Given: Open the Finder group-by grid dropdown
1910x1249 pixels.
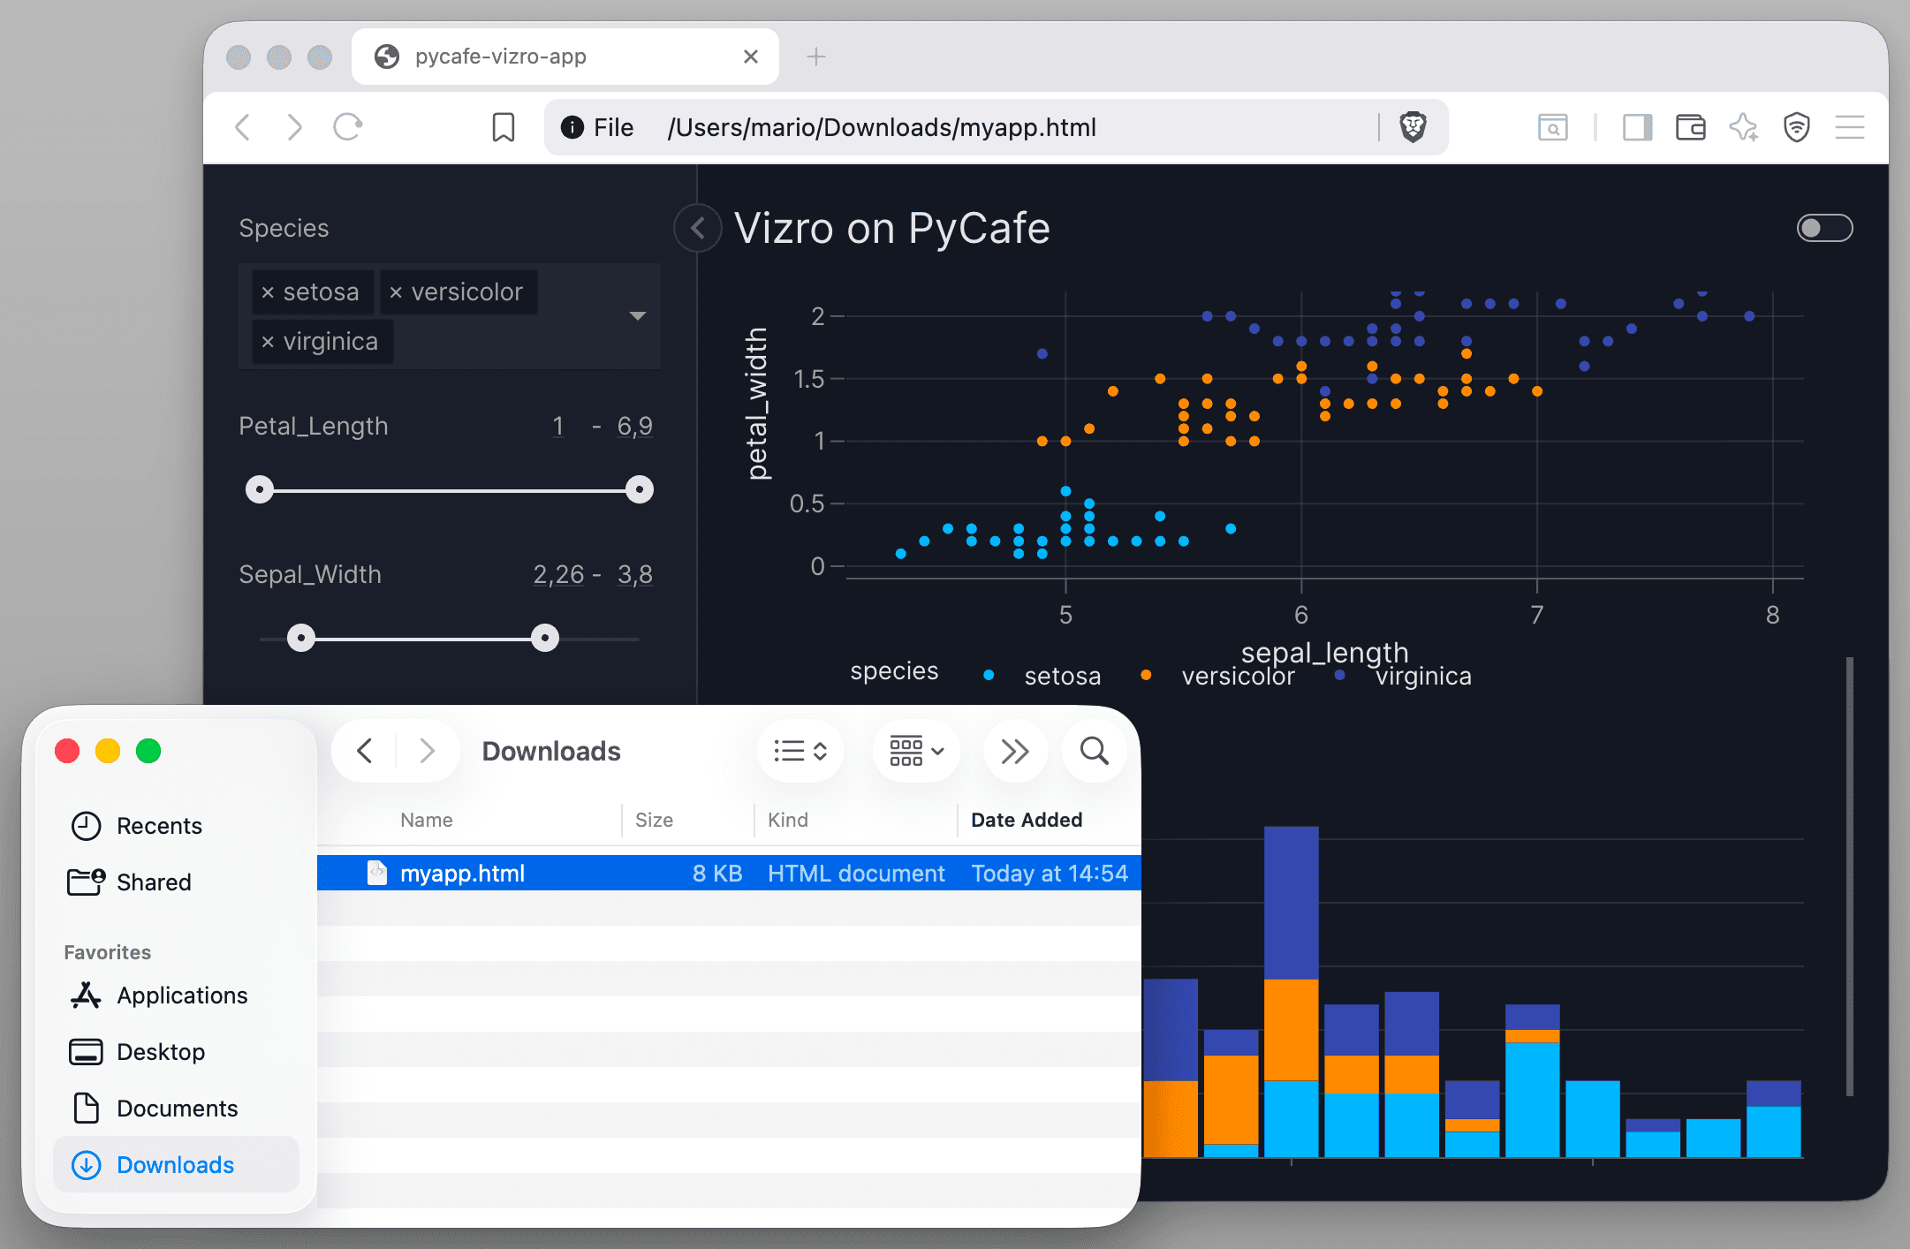Looking at the screenshot, I should point(916,751).
